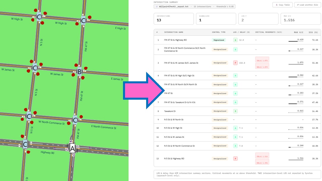The height and width of the screenshot is (181, 322).
Task: Select the C node at N 5 St and W North Commerce St
Action: pyautogui.click(x=29, y=117)
